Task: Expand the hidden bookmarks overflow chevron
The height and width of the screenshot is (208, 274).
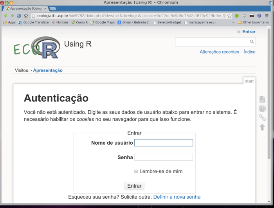Action: tap(233, 22)
